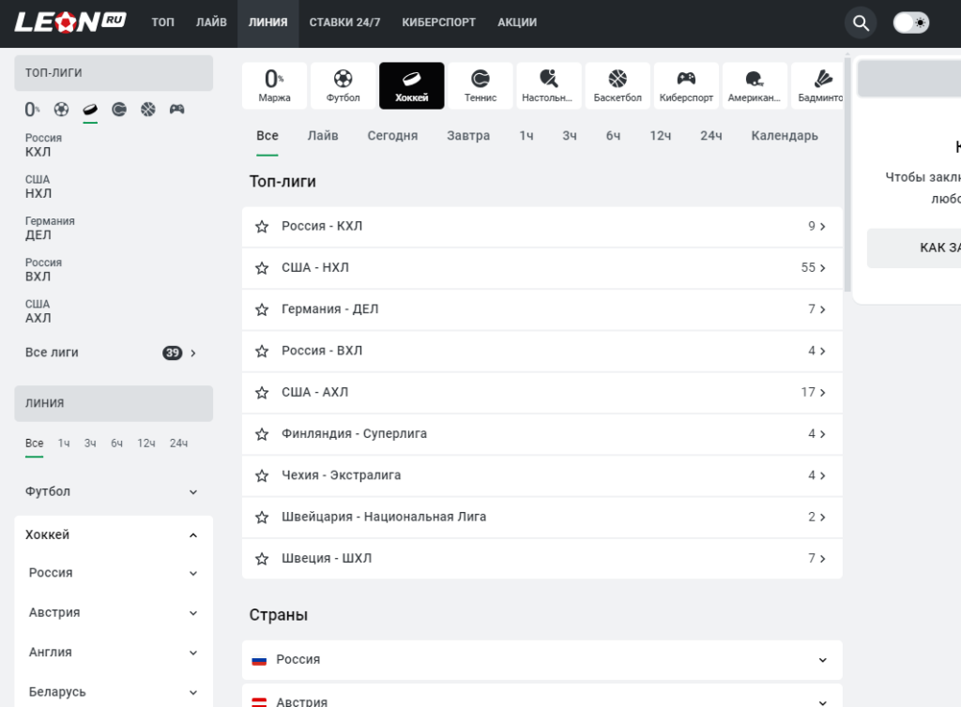Image resolution: width=961 pixels, height=707 pixels.
Task: Expand Англия in the sidebar
Action: pyautogui.click(x=114, y=653)
